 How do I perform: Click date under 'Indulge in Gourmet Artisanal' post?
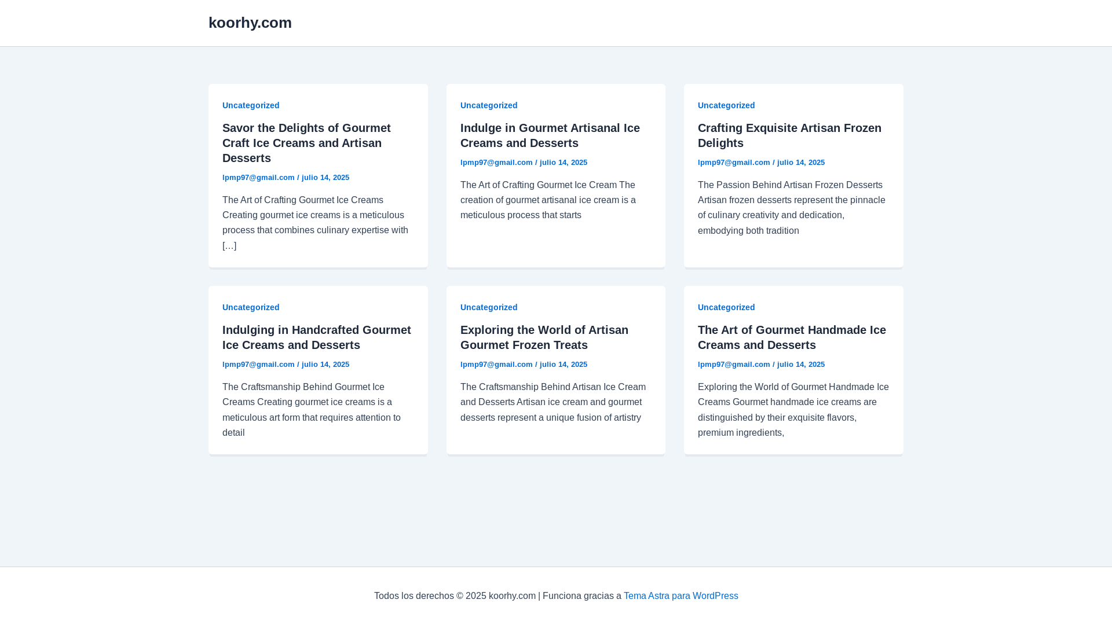click(x=564, y=163)
